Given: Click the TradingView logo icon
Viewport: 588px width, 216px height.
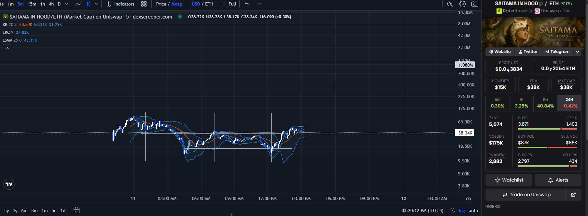Looking at the screenshot, I should point(9,184).
